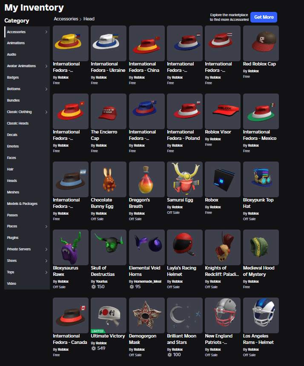Image resolution: width=304 pixels, height=366 pixels.
Task: Open the Bundles category
Action: click(x=27, y=100)
